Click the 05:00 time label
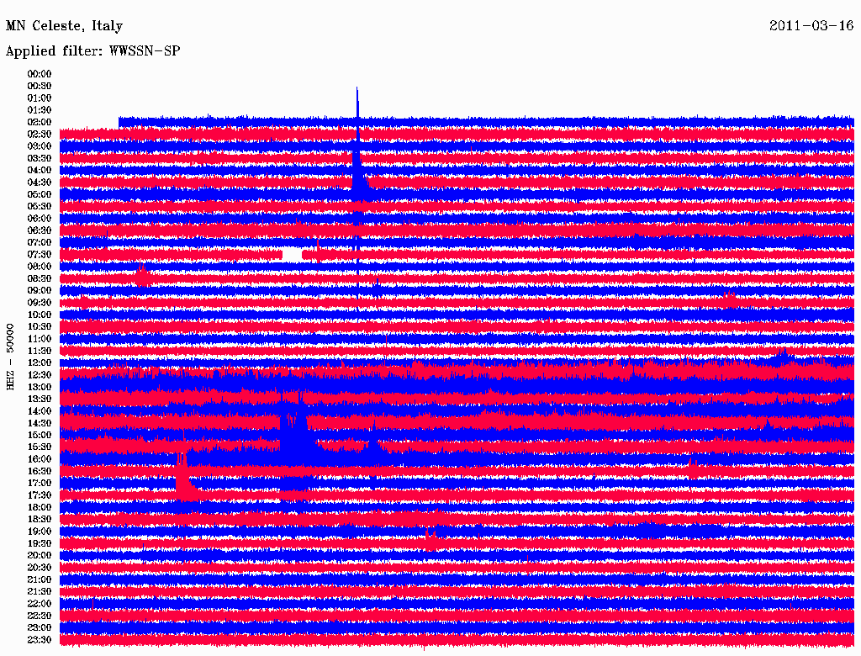 [x=39, y=194]
